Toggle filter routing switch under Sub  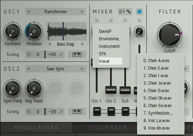(x=125, y=111)
